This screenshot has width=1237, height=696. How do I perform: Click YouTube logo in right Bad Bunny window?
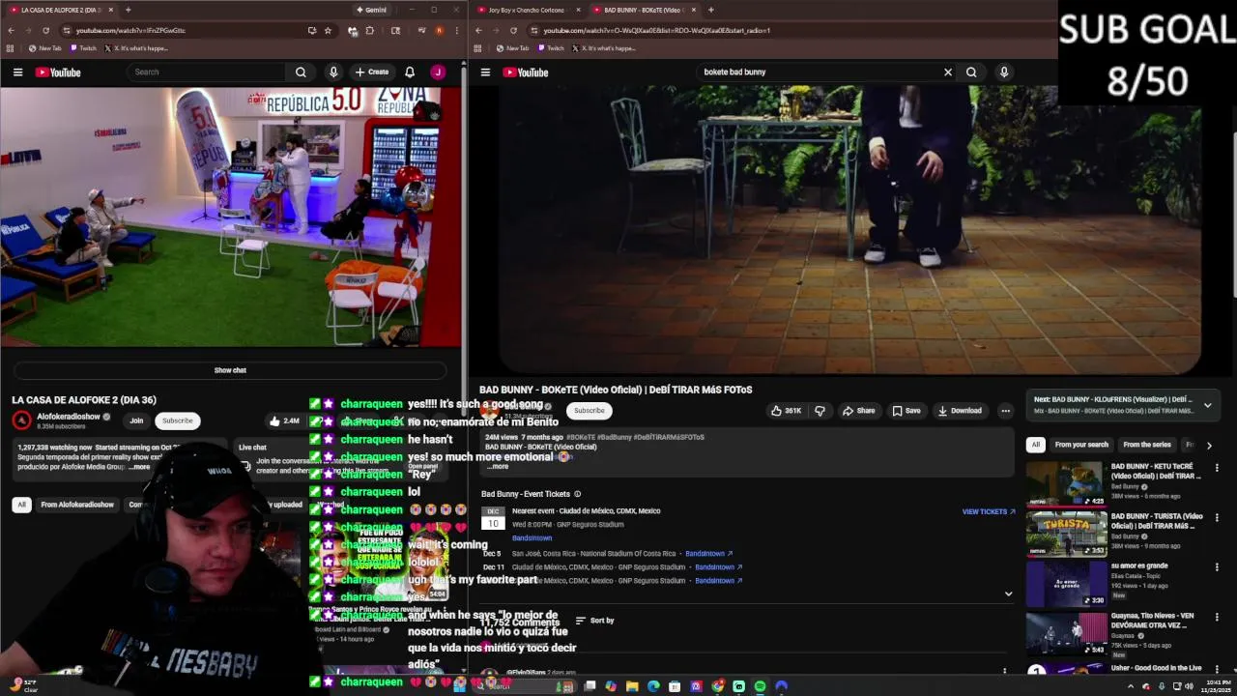pyautogui.click(x=526, y=72)
